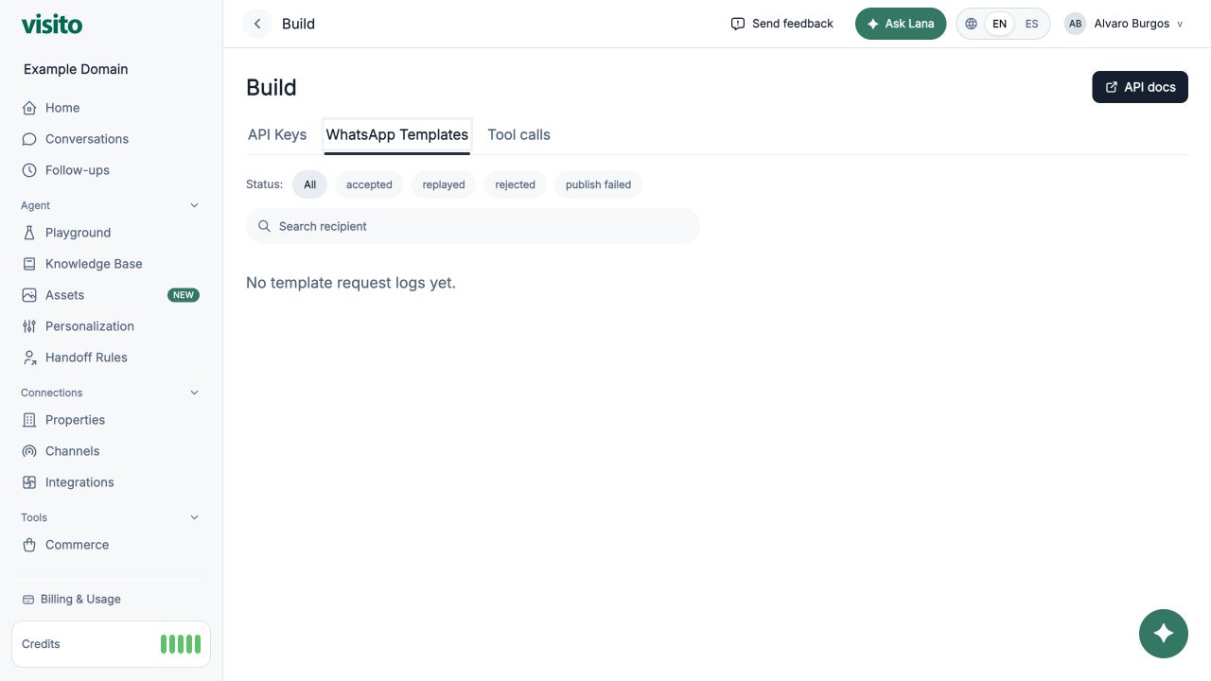Image resolution: width=1211 pixels, height=681 pixels.
Task: Click the Properties building icon
Action: tap(29, 420)
